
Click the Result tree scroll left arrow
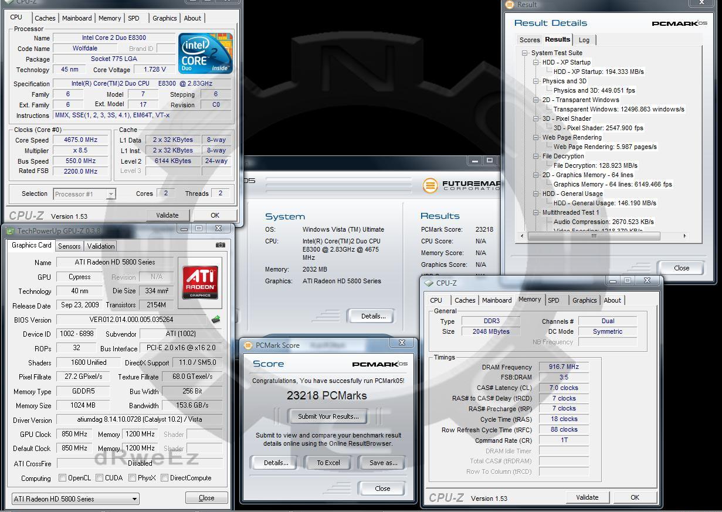[523, 236]
